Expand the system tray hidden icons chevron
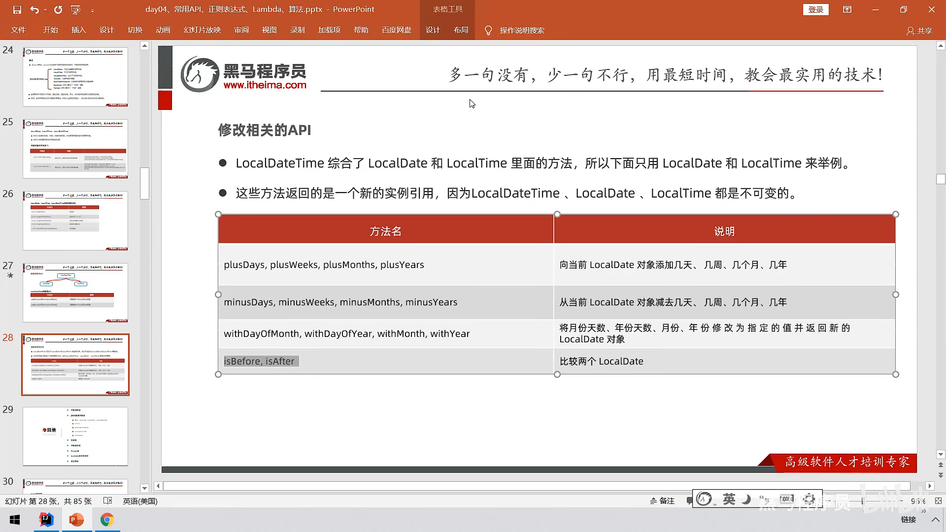The height and width of the screenshot is (532, 946). pos(935,520)
